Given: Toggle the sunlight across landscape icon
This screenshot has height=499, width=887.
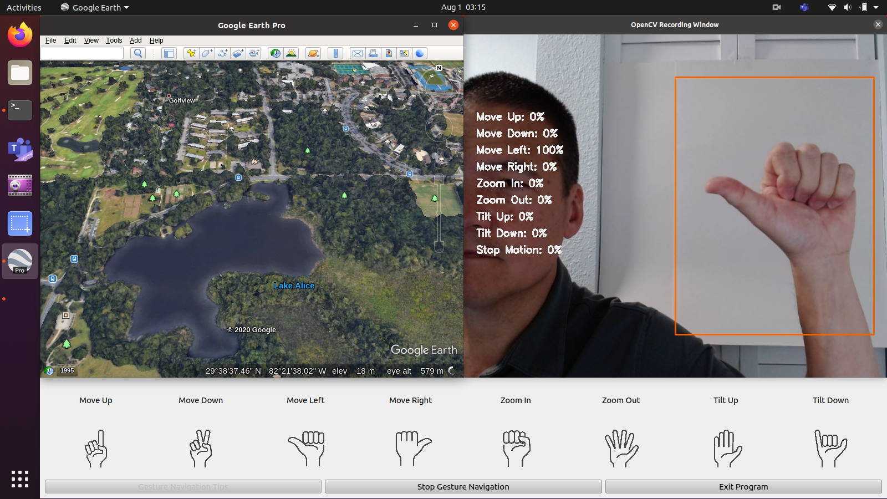Looking at the screenshot, I should coord(291,53).
